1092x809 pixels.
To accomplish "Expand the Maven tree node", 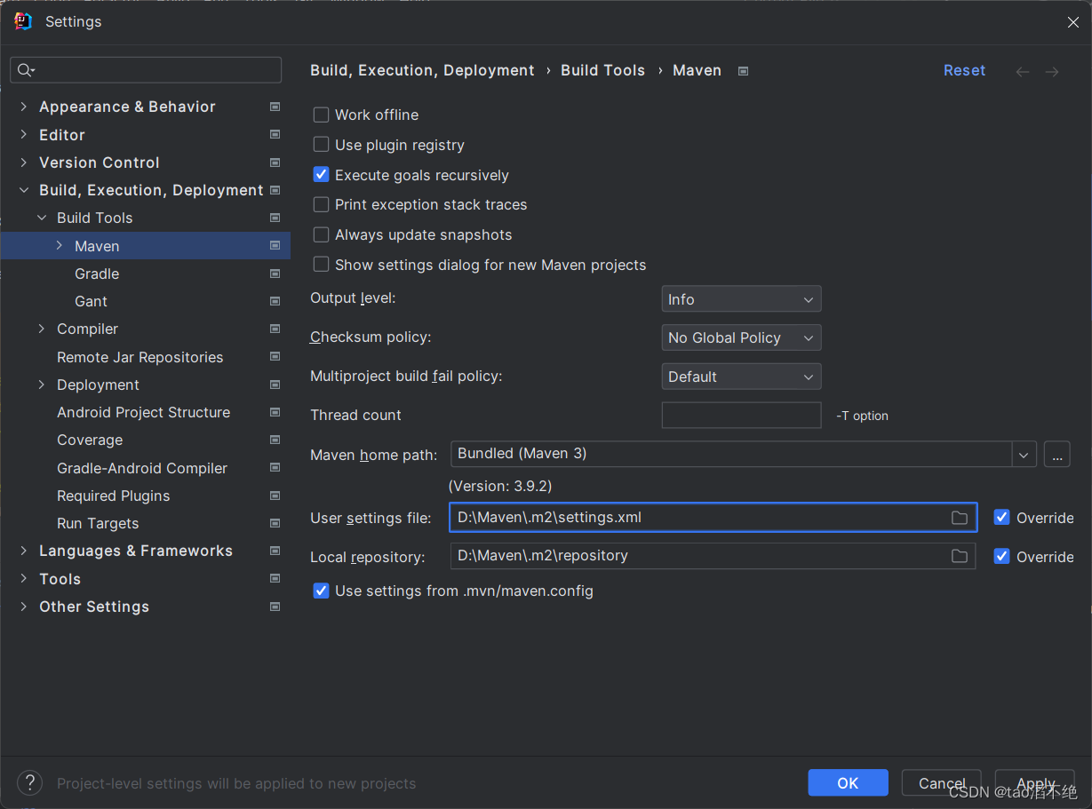I will coord(60,246).
